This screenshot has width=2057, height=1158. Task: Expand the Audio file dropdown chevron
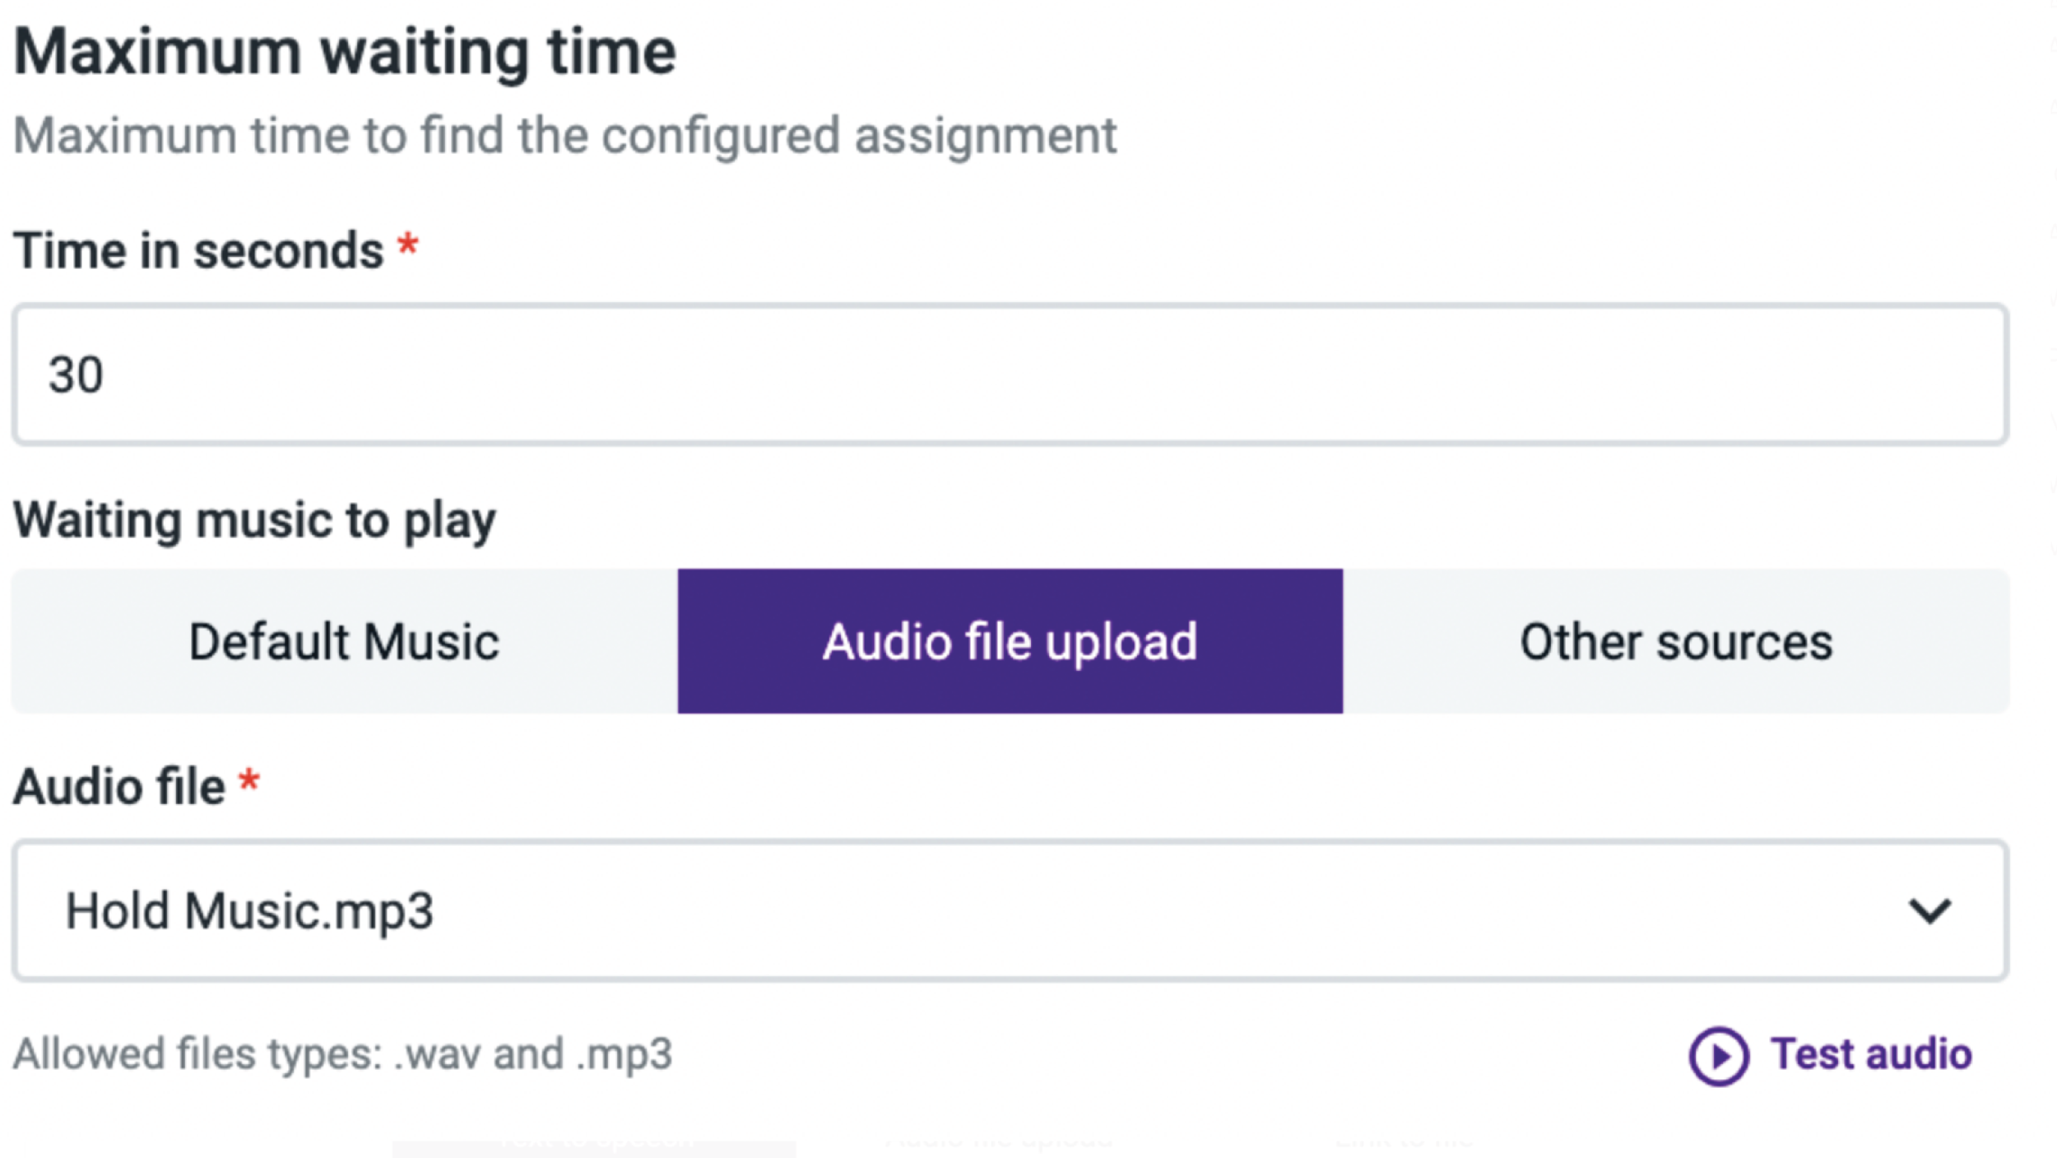tap(1929, 911)
